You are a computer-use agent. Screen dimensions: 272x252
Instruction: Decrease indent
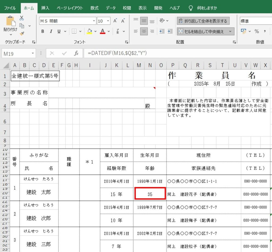click(162, 31)
